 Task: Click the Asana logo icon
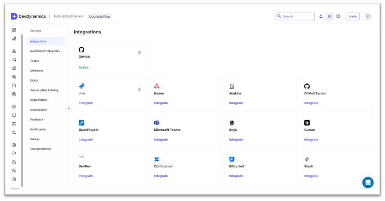157,86
